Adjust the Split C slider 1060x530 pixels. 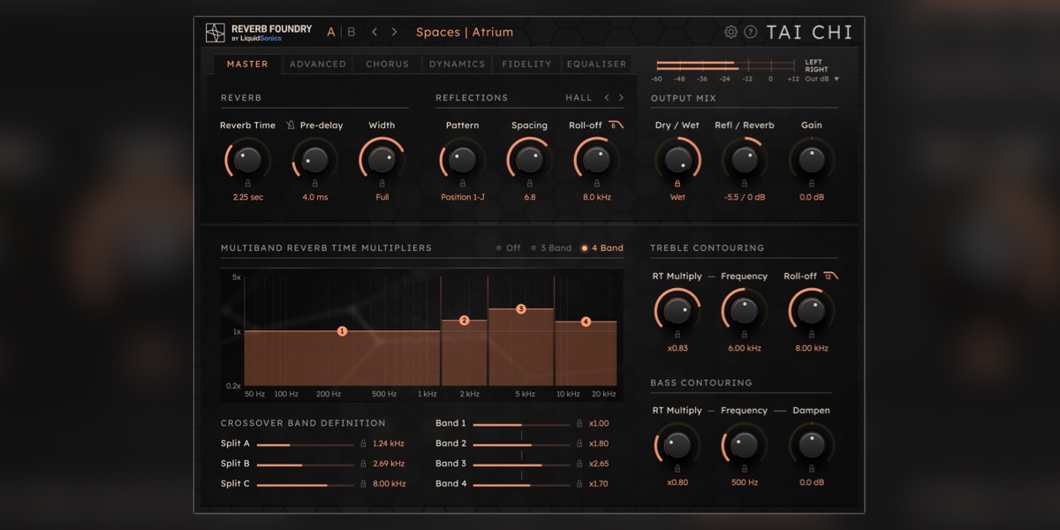tap(305, 484)
